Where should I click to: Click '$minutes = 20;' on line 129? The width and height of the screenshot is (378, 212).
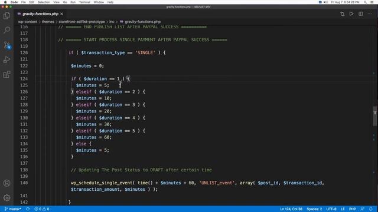94,111
